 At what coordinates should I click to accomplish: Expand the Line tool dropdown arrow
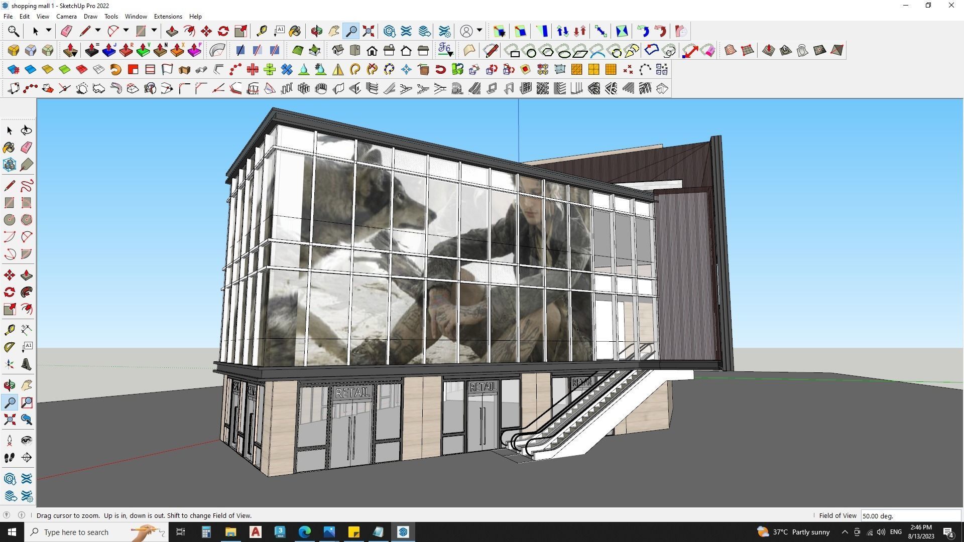click(x=98, y=31)
